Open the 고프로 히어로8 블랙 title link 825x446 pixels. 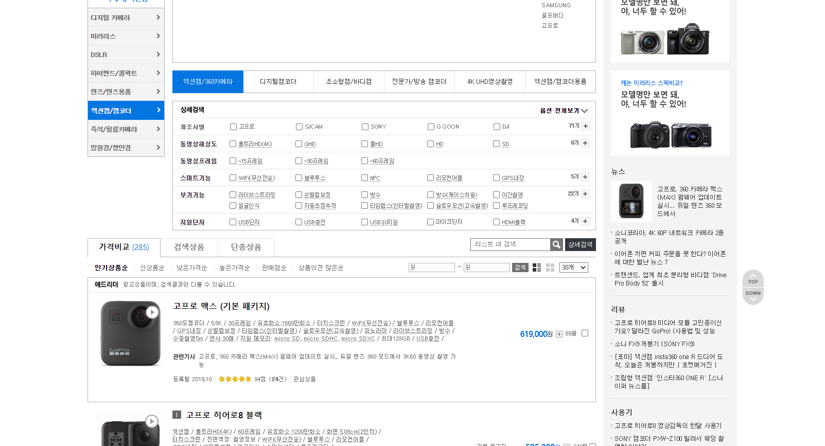[x=224, y=415]
